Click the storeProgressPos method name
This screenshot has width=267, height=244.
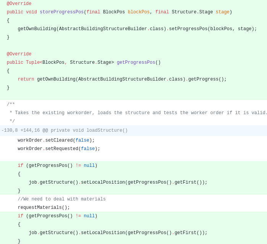click(x=61, y=12)
